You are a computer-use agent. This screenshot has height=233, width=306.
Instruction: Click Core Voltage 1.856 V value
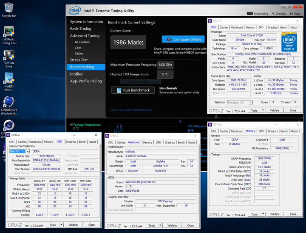(x=269, y=48)
